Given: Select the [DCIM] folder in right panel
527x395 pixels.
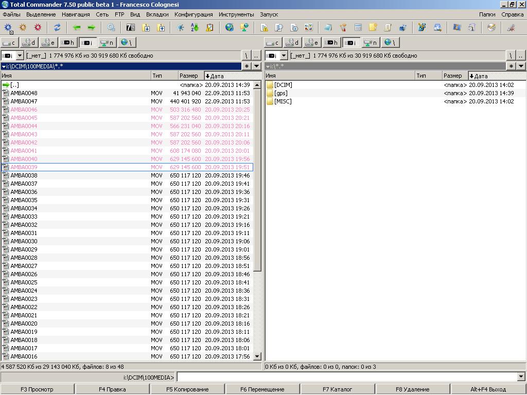Looking at the screenshot, I should 283,85.
